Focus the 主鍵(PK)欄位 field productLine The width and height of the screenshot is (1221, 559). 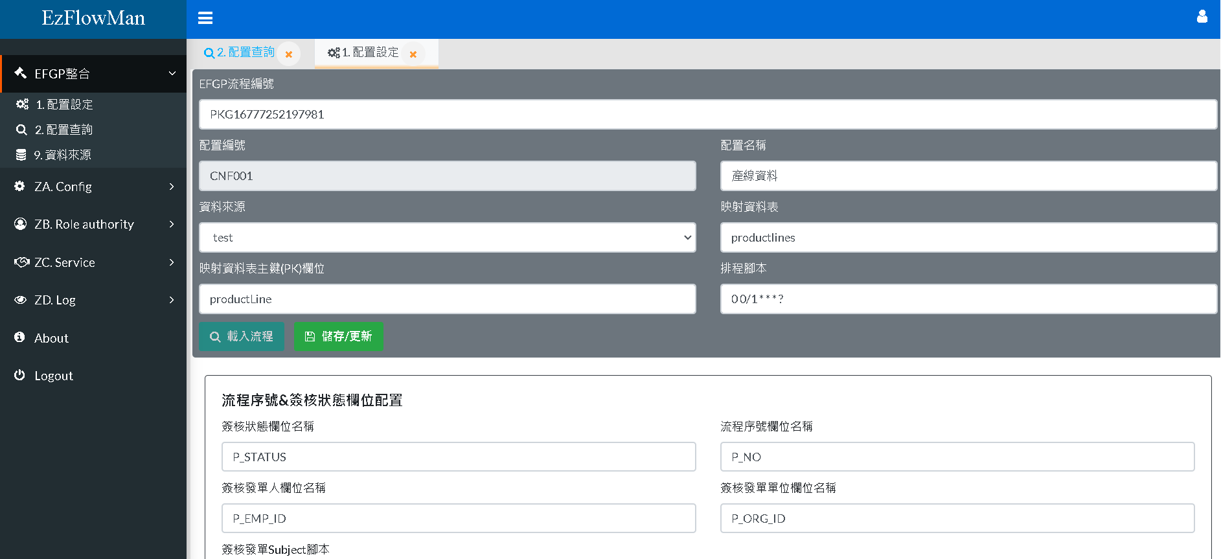coord(448,299)
